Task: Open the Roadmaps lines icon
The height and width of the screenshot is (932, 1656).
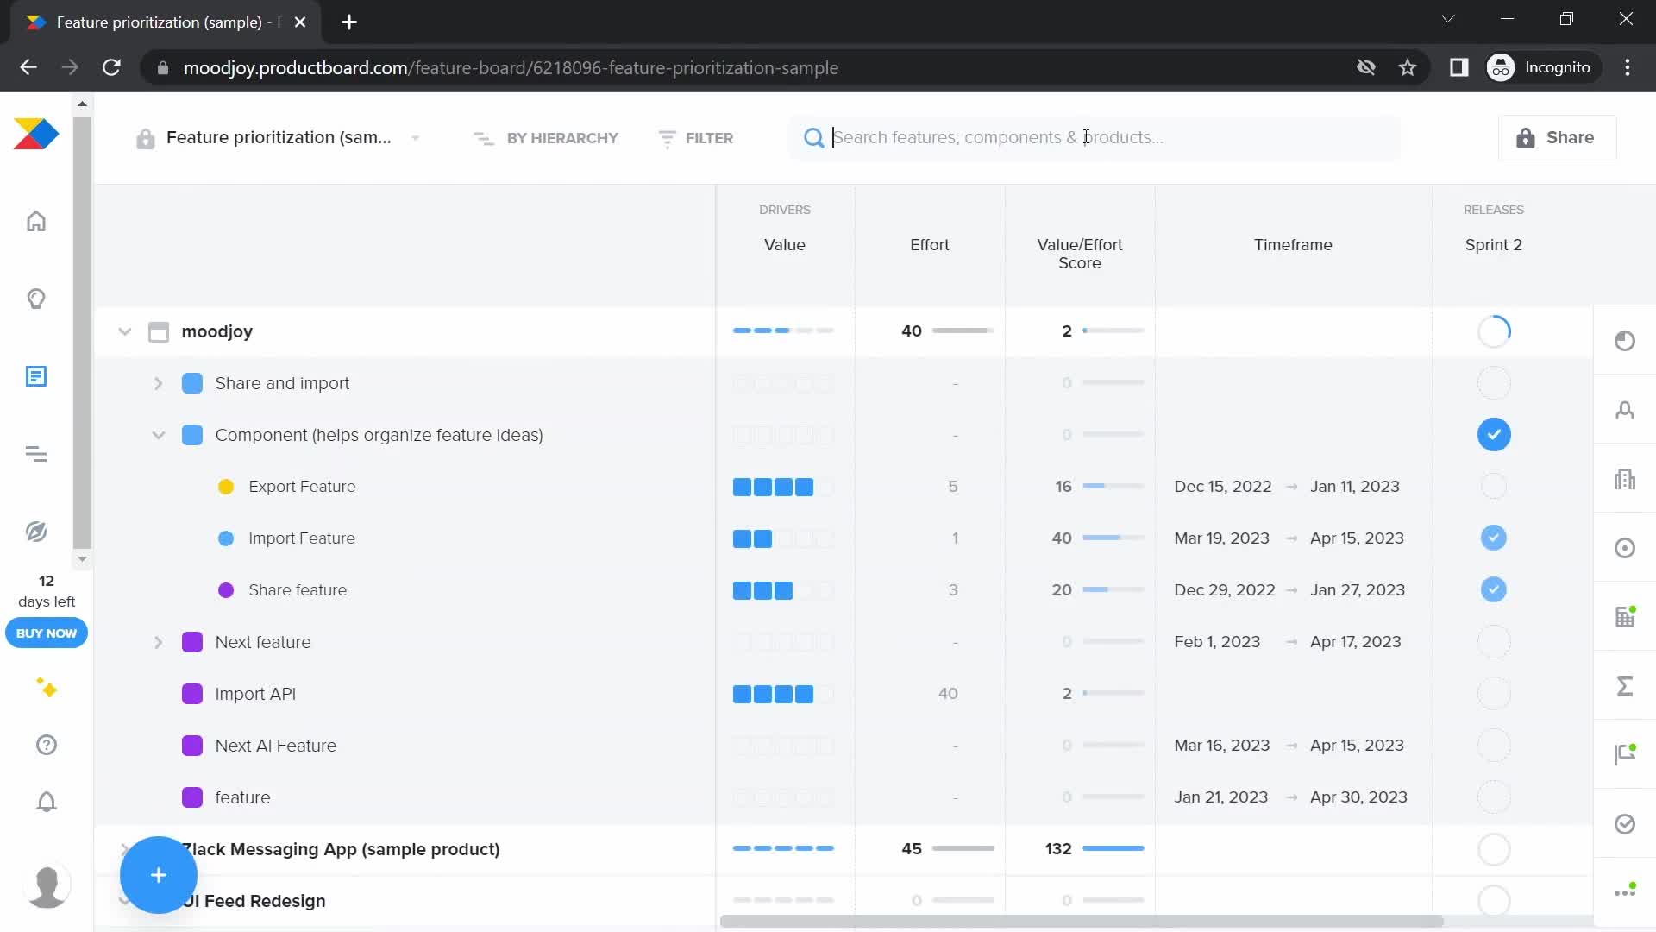Action: pyautogui.click(x=36, y=454)
